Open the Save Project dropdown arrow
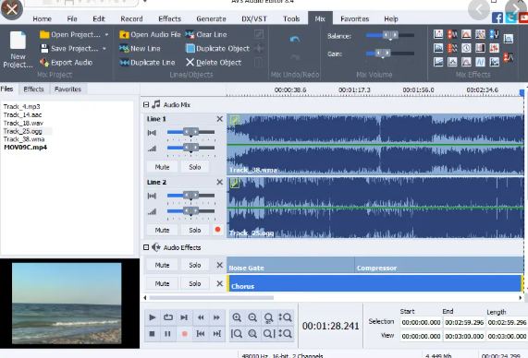 click(104, 49)
